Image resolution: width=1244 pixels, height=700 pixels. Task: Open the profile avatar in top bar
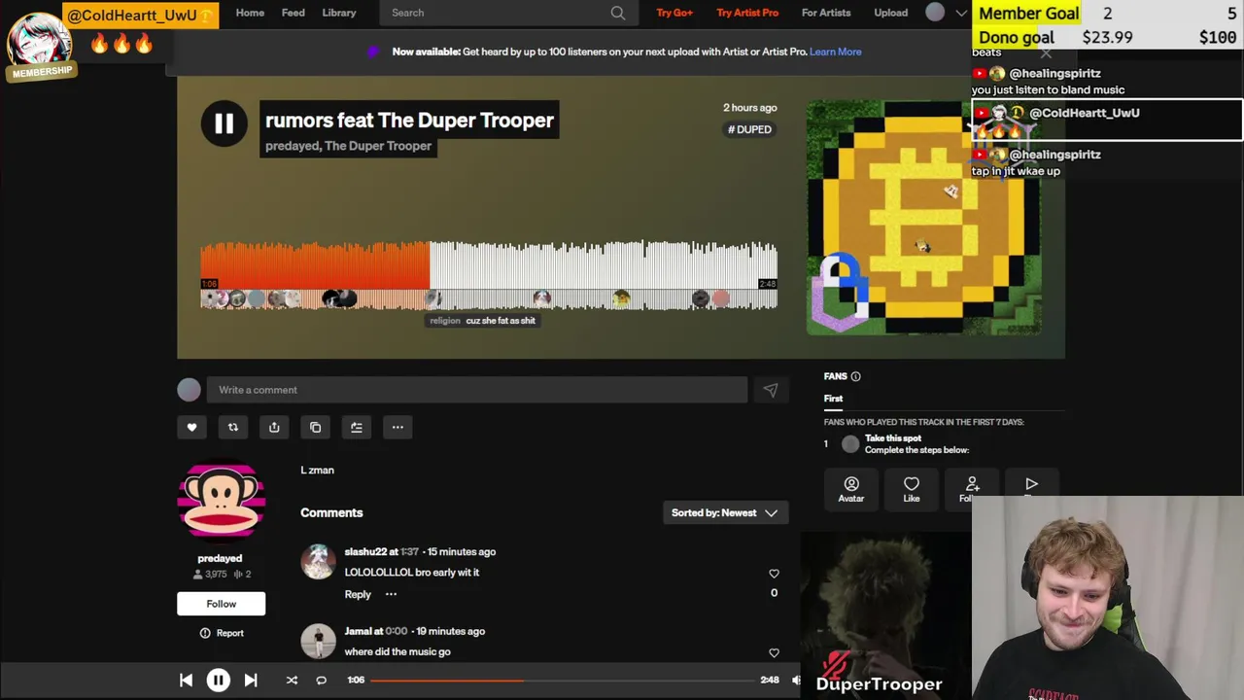[935, 13]
